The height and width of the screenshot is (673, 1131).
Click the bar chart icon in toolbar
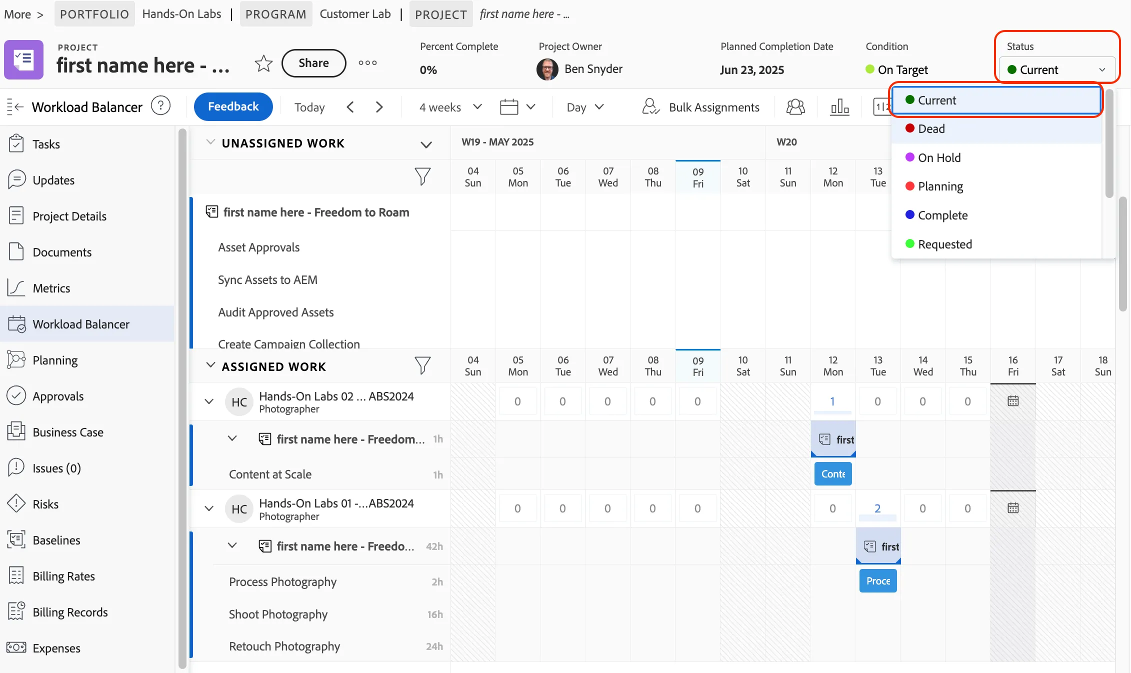tap(839, 107)
